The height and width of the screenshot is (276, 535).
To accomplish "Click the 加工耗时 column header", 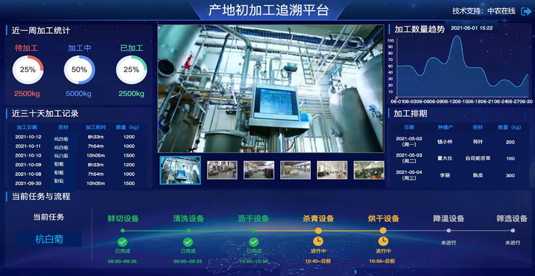I will coord(96,128).
